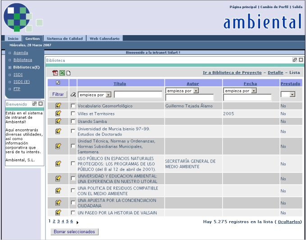The height and width of the screenshot is (240, 306).
Task: Edit UNIVERSIDAD Y EDUCACION AMBIENTAL record icon
Action: coord(58,178)
